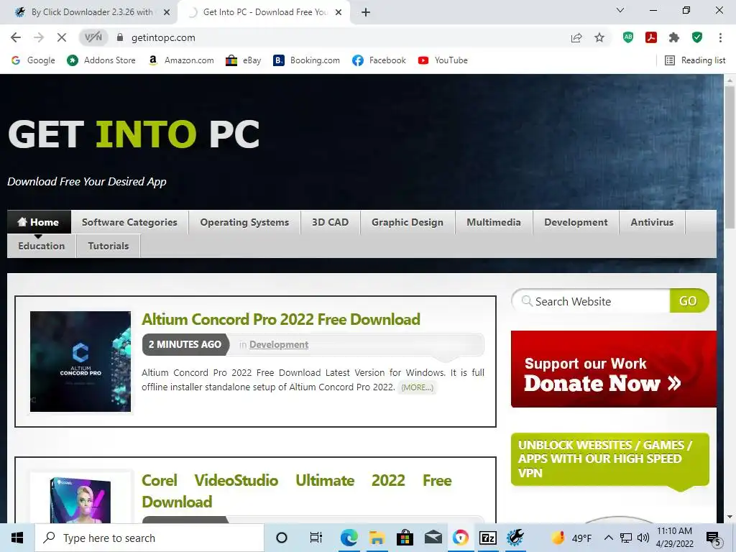The height and width of the screenshot is (552, 736).
Task: Open Facebook bookmark
Action: [x=379, y=60]
